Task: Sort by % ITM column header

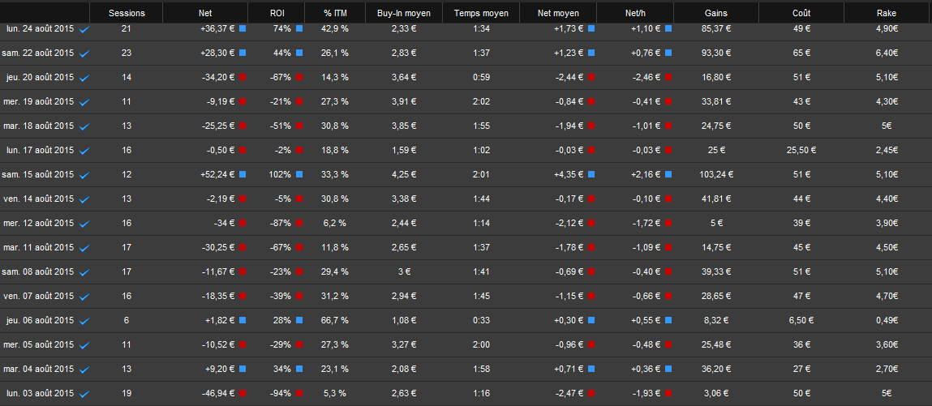Action: pos(336,13)
